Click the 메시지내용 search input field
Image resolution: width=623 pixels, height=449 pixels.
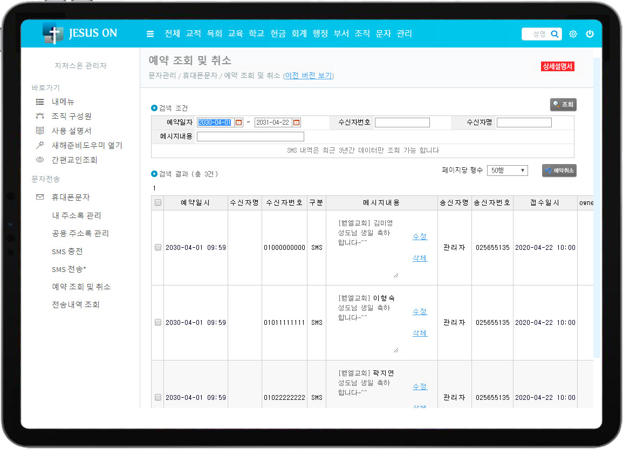pos(250,137)
